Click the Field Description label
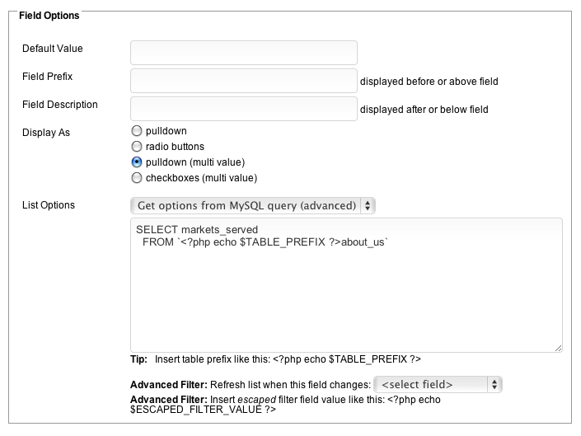The width and height of the screenshot is (581, 436). pos(59,105)
